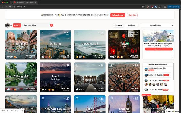Close the Nomads.com tab
The width and height of the screenshot is (181, 113).
[36, 2]
